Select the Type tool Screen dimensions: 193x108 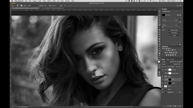click(x=160, y=46)
